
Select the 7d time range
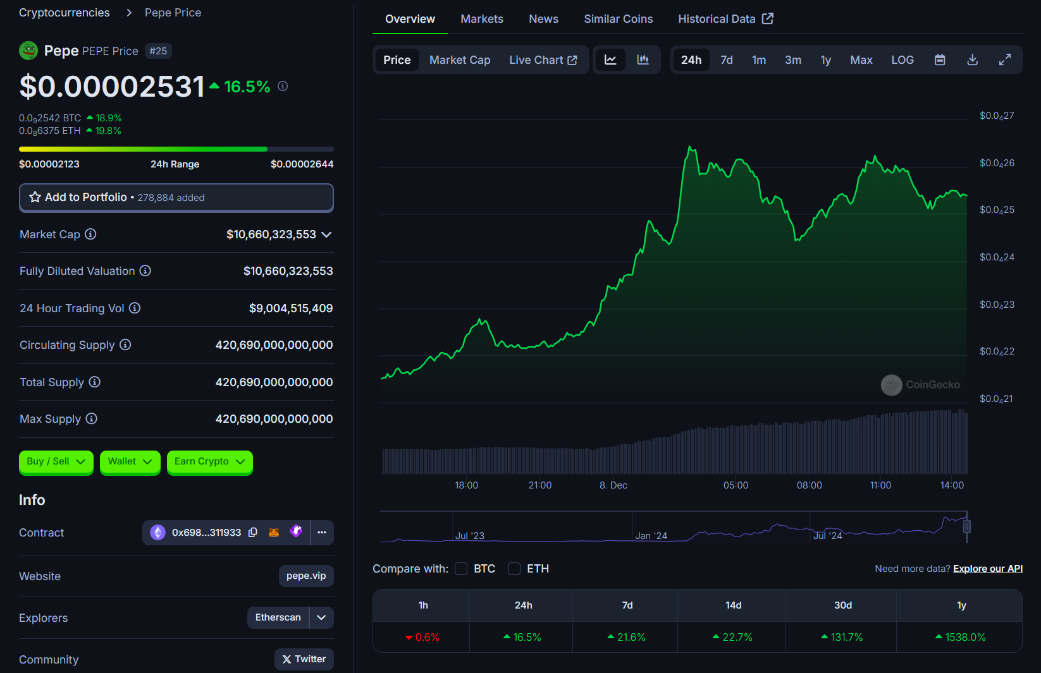(726, 60)
